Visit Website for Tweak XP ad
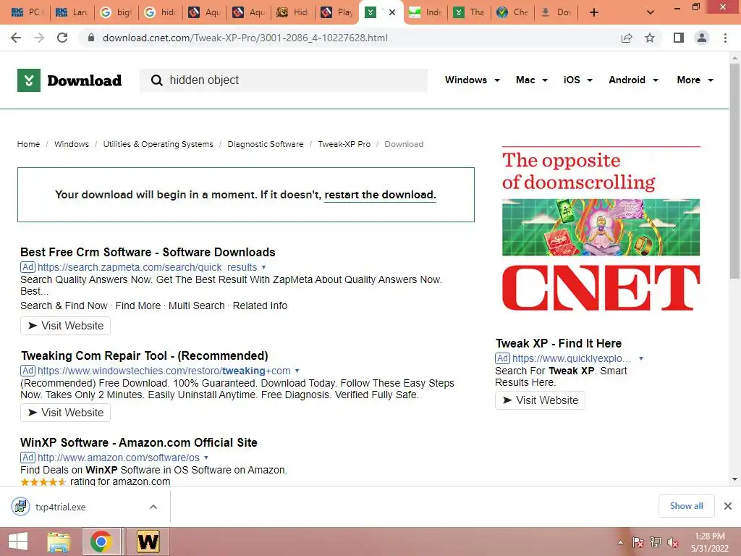 pyautogui.click(x=540, y=400)
